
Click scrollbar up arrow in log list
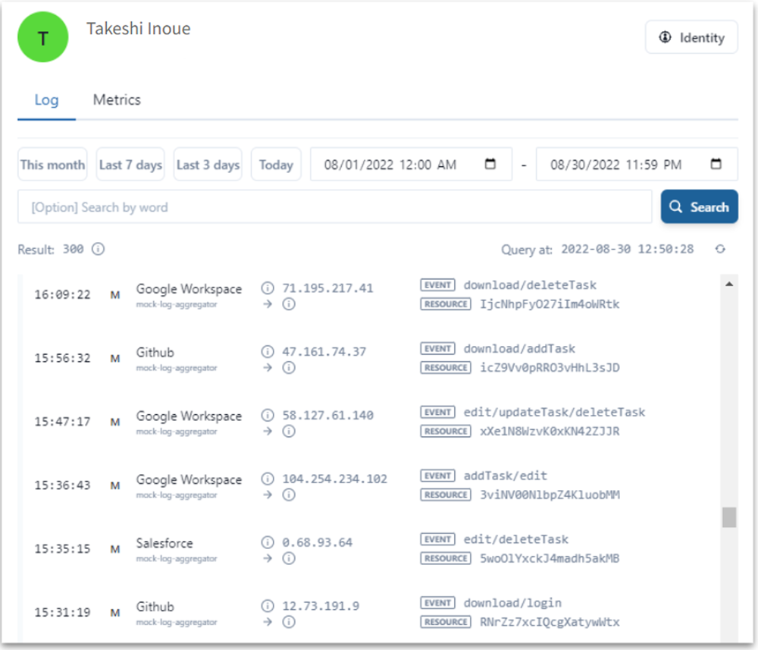[x=729, y=284]
